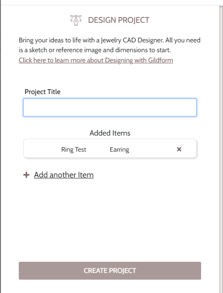Click the Project Title label
The width and height of the screenshot is (223, 293).
42,92
